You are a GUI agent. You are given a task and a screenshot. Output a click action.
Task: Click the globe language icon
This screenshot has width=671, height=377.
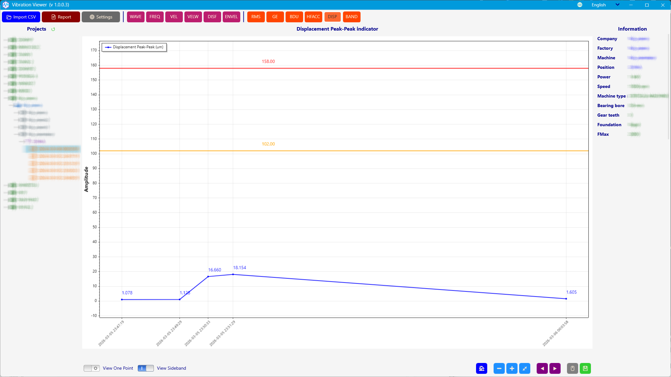tap(580, 5)
